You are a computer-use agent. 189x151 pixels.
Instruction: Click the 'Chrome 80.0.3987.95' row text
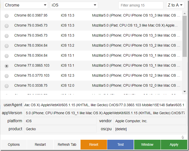click(x=31, y=15)
